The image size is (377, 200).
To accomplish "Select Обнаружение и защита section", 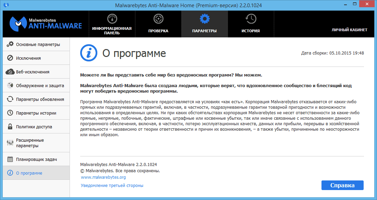I will click(x=36, y=85).
